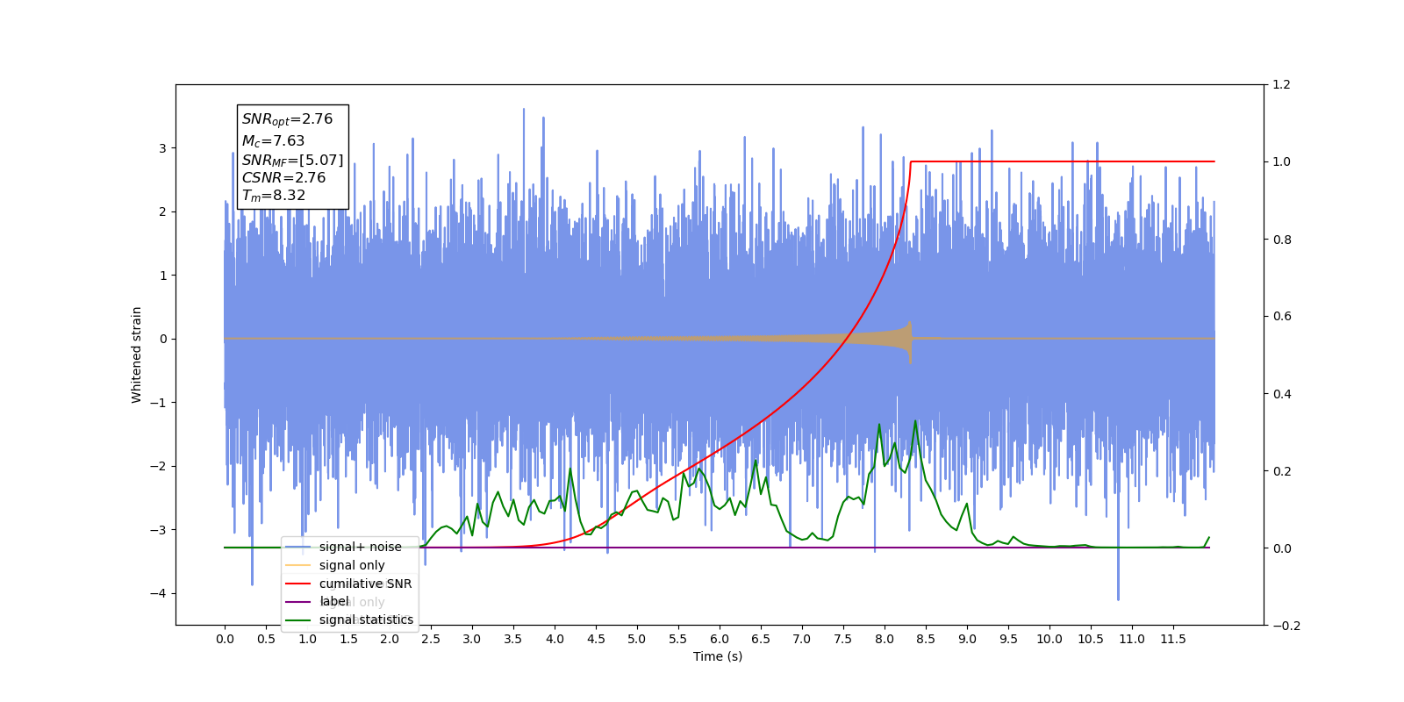Click the 6.0 tick on the time axis
Screen dimensions: 1404x702
pyautogui.click(x=720, y=639)
